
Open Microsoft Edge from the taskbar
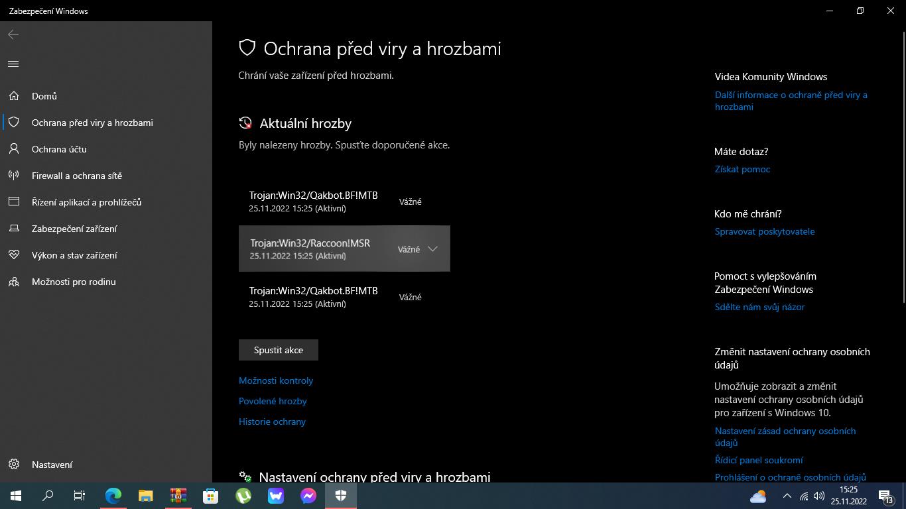113,496
